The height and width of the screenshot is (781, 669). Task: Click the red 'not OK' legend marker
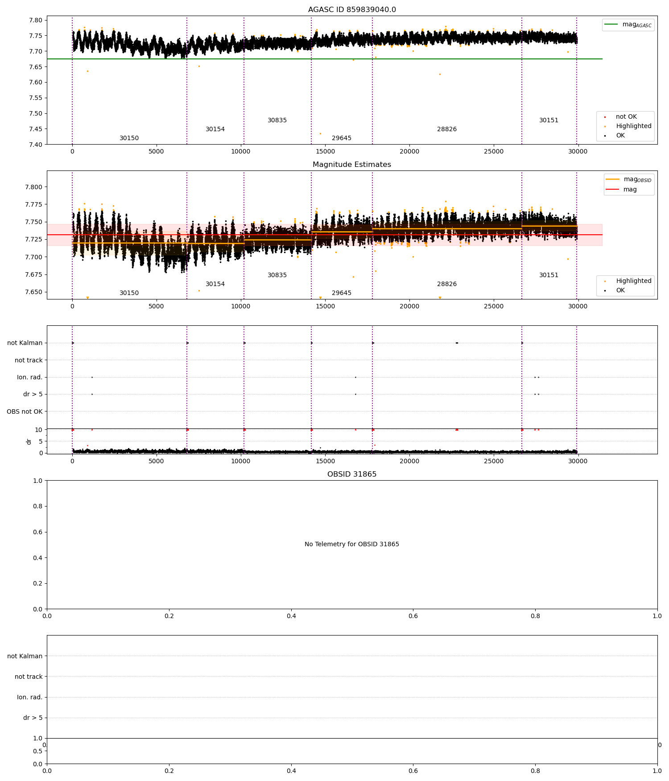605,117
